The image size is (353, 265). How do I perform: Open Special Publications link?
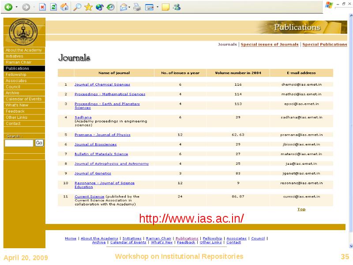[x=324, y=45]
